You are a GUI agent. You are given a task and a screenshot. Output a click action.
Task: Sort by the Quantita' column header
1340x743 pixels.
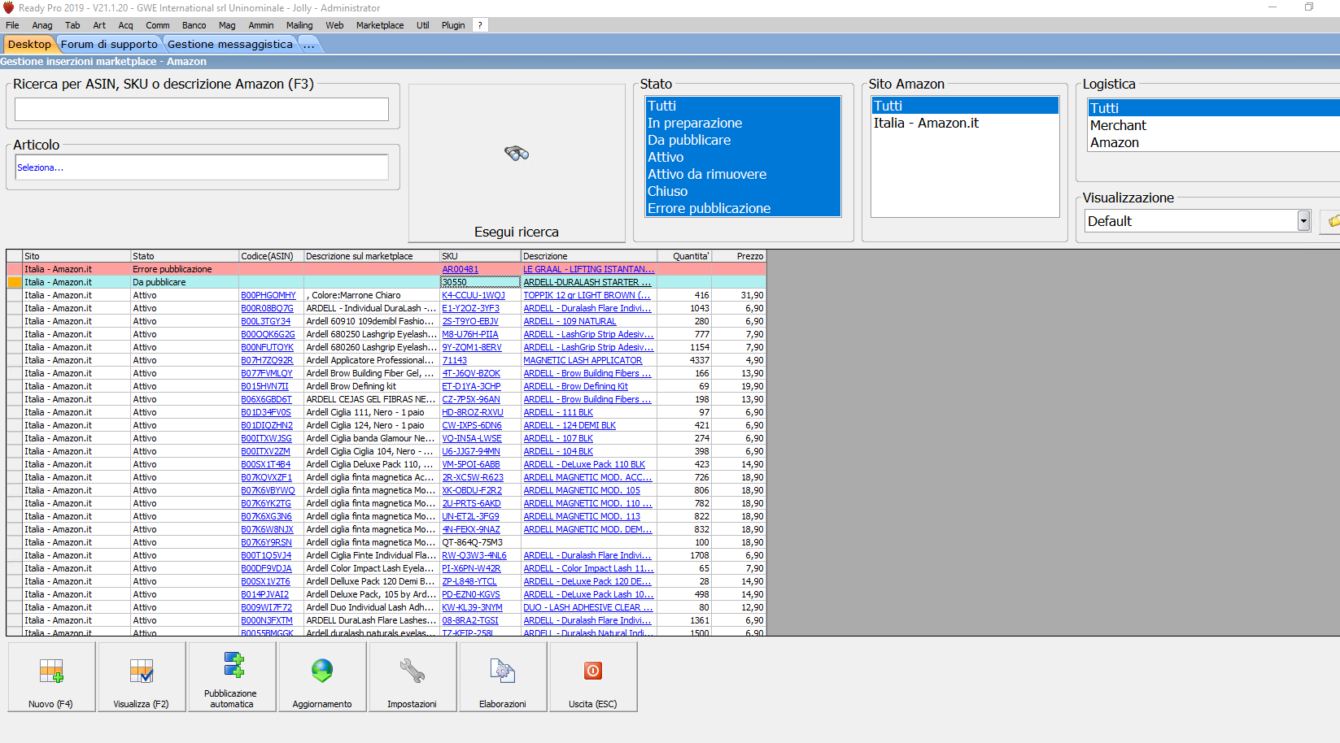click(684, 256)
